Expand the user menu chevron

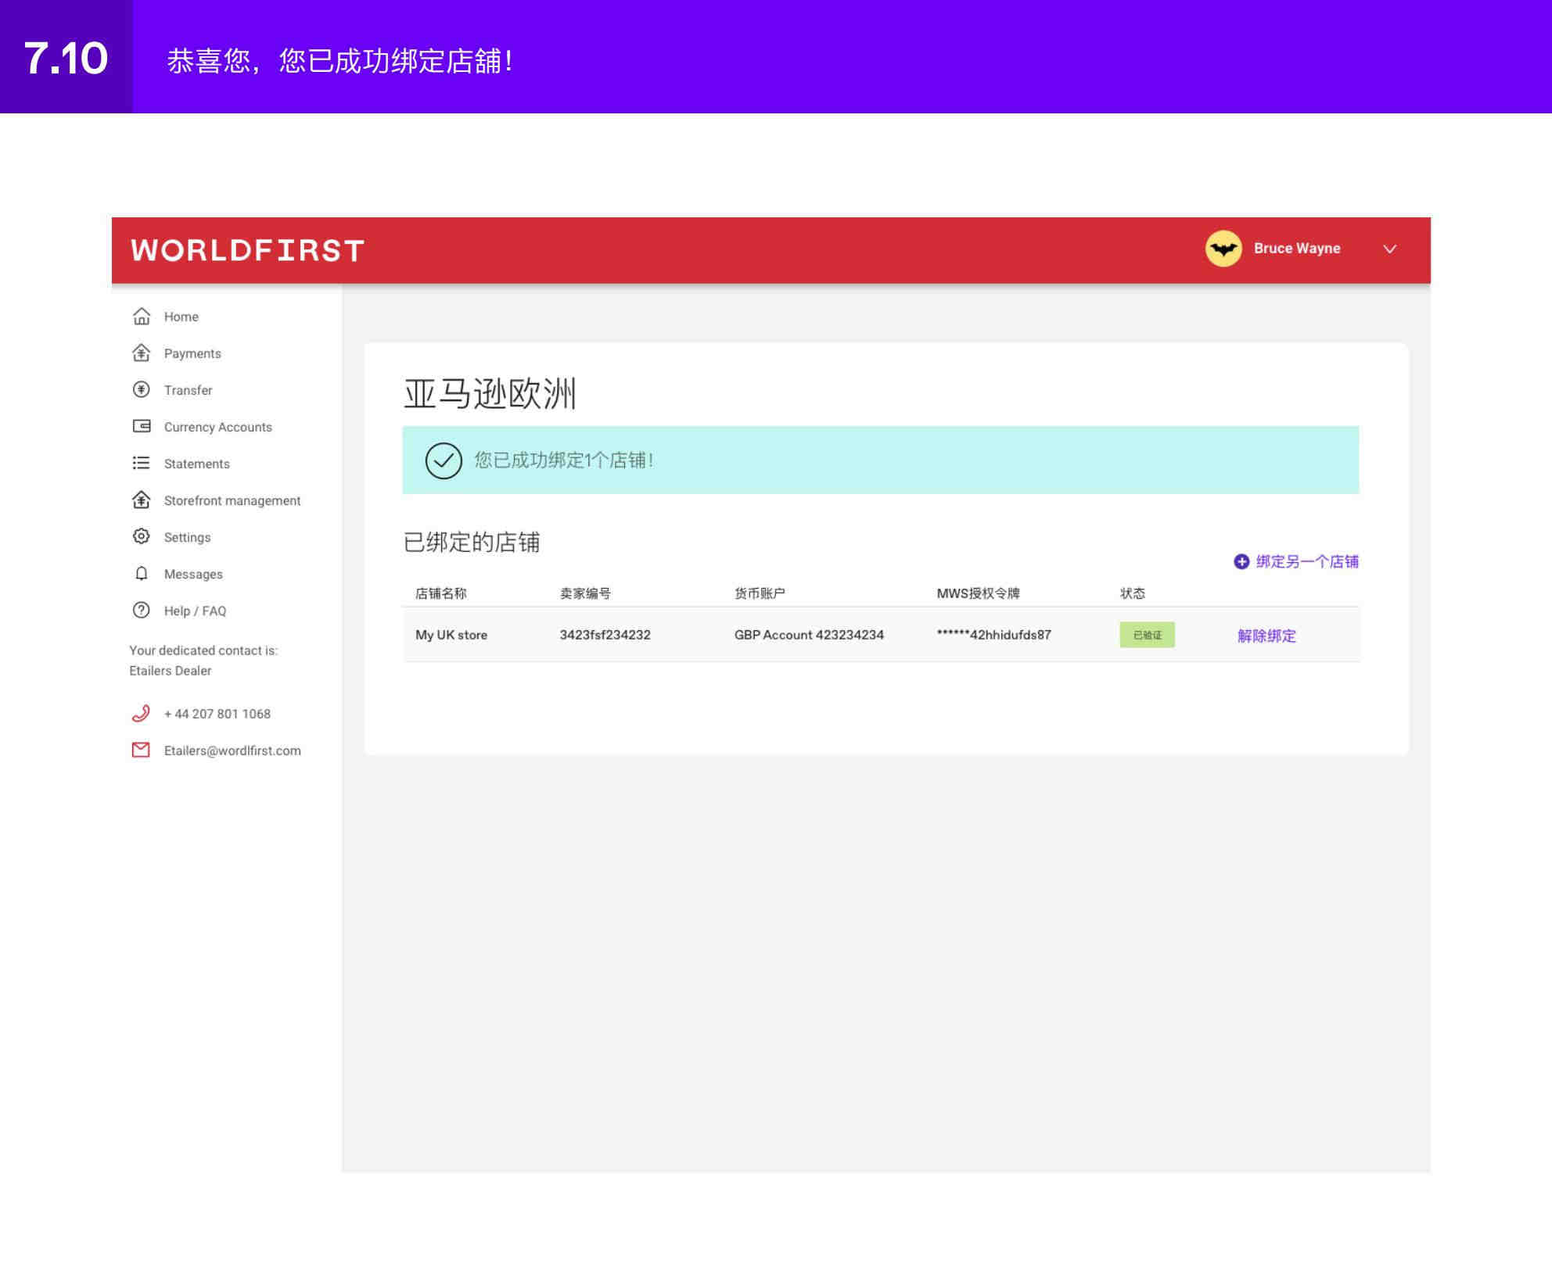[x=1389, y=249]
